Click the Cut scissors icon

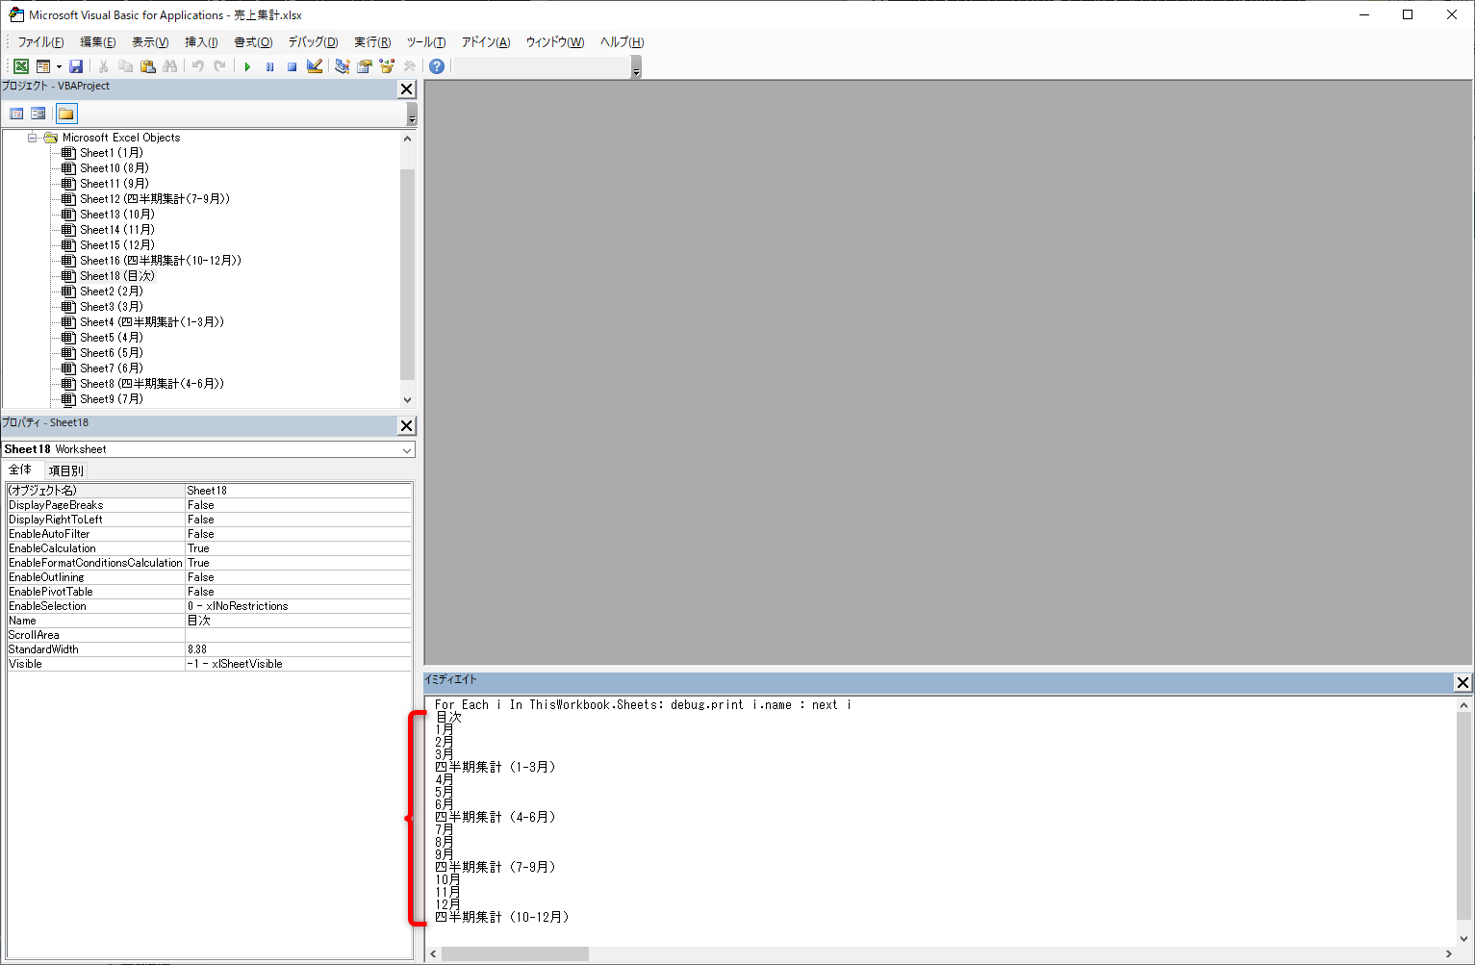tap(103, 66)
